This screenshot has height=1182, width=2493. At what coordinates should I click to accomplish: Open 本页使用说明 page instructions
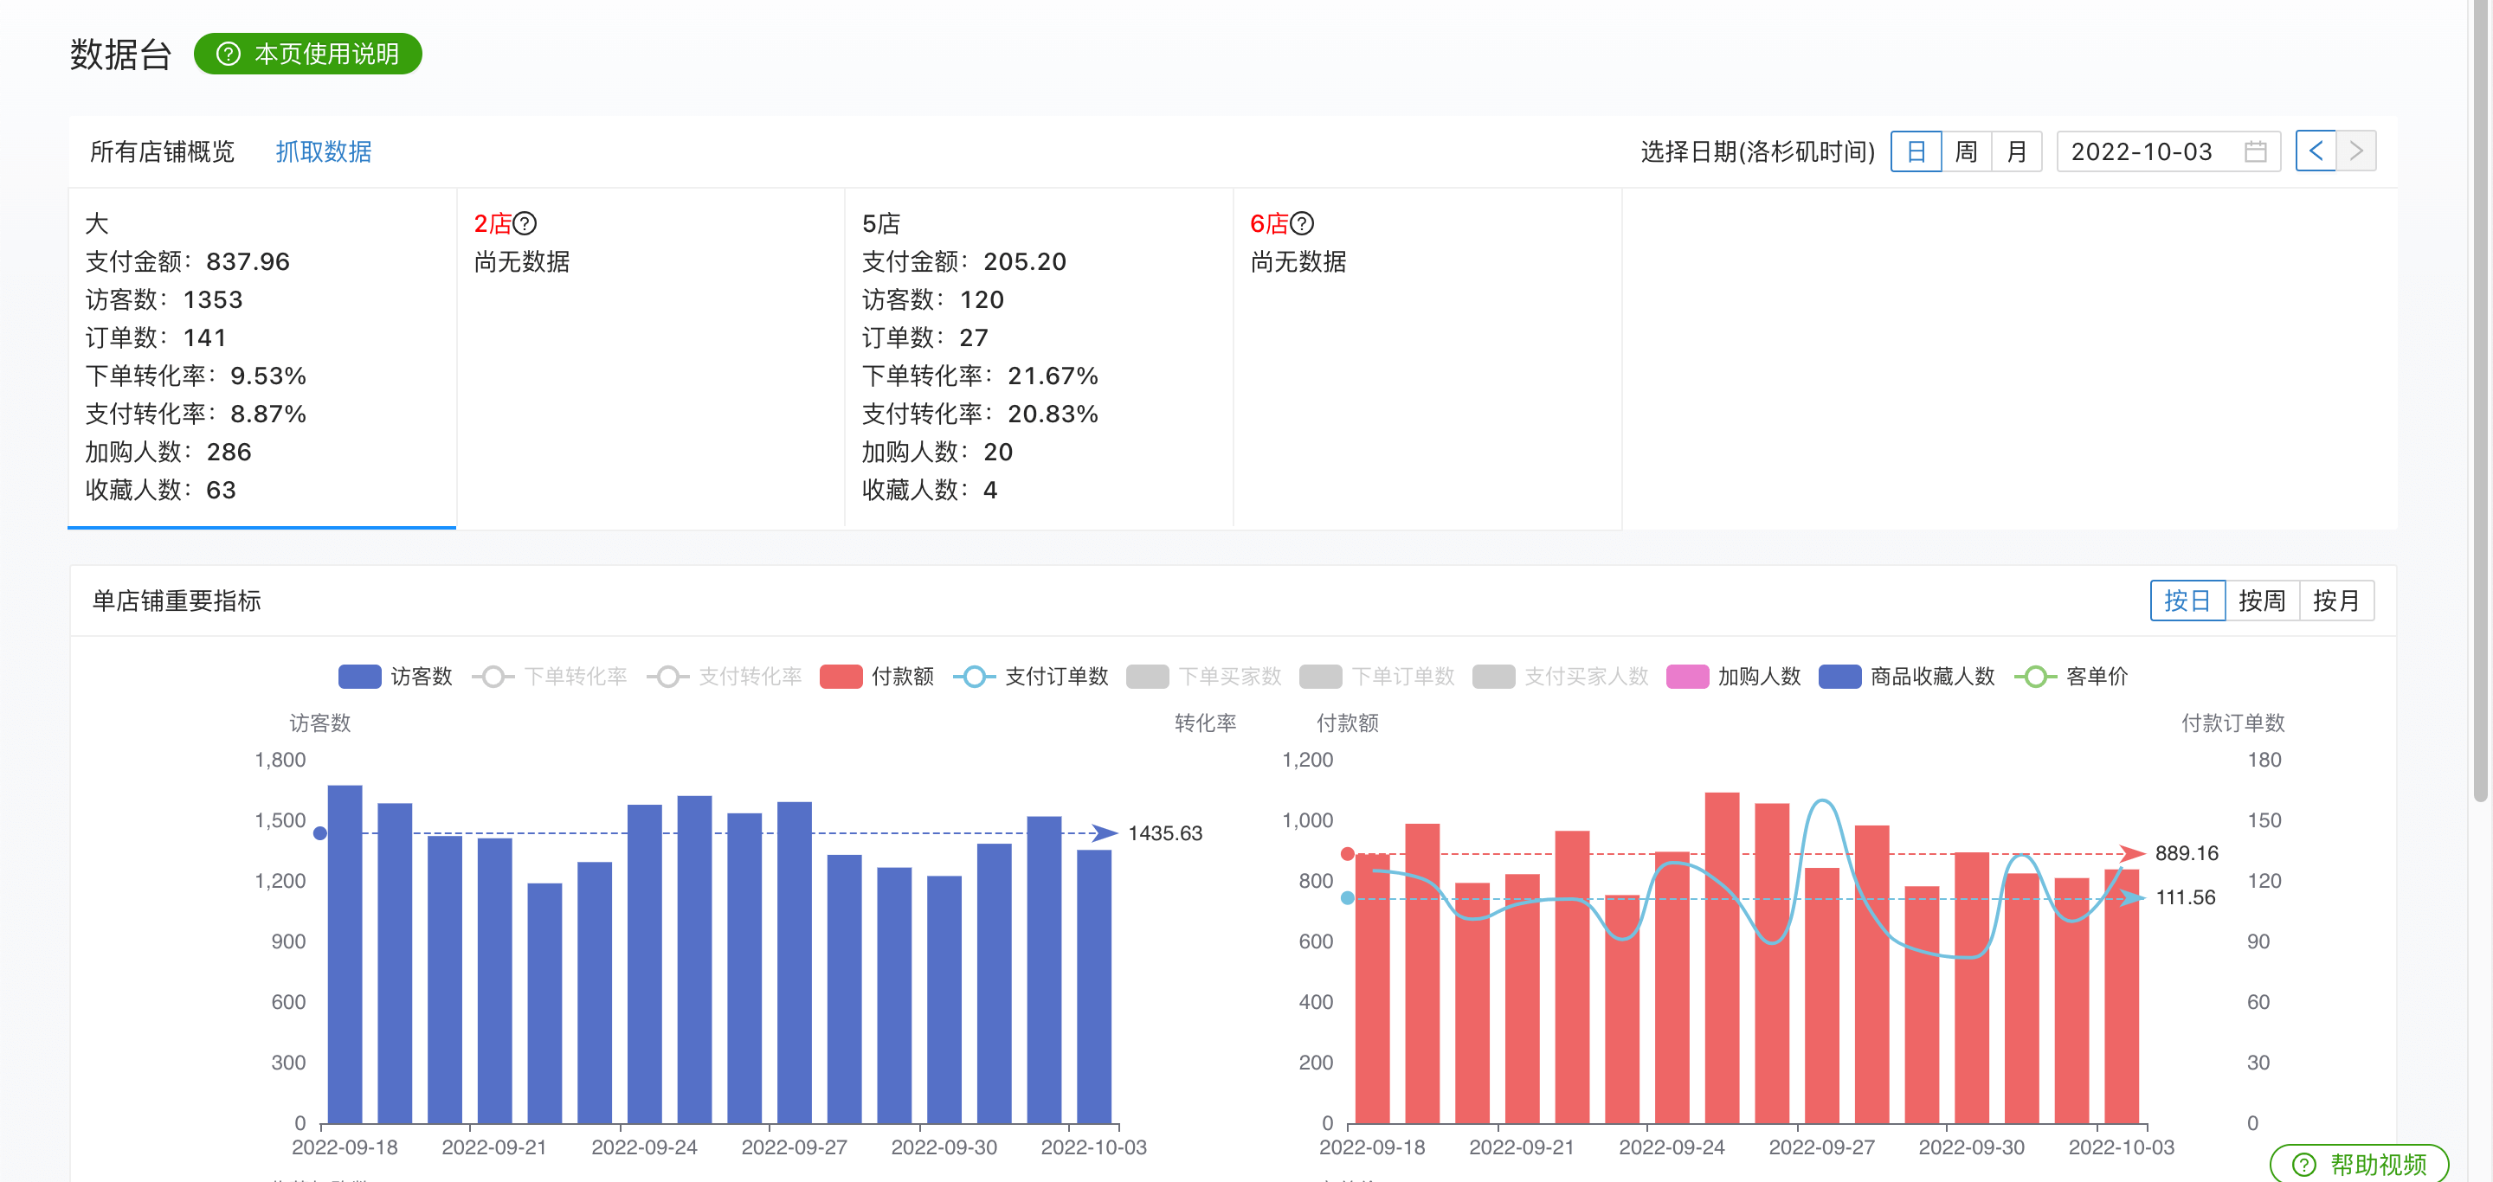[x=308, y=55]
